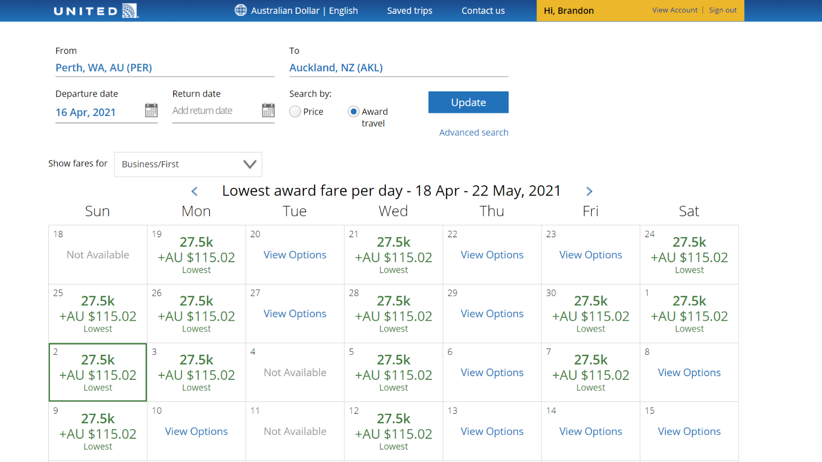Click View Options for Thursday 22

click(x=492, y=255)
